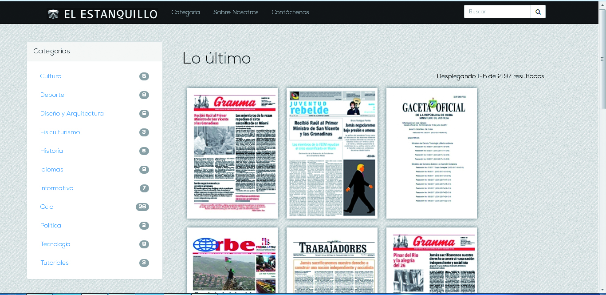Screen dimensions: 606x295
Task: Open Granma cover about San Vicente minister
Action: coord(232,153)
